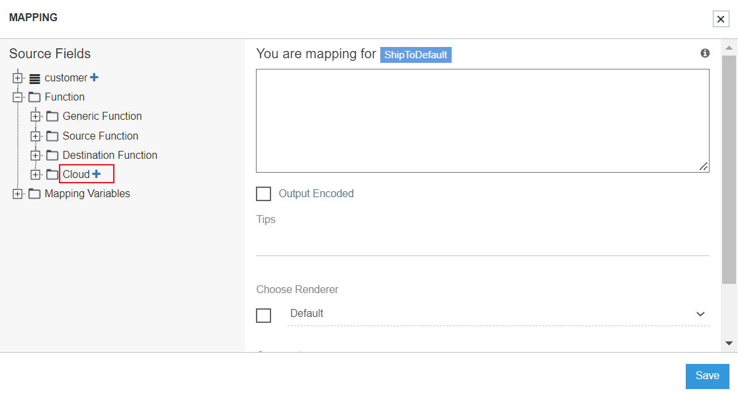738x399 pixels.
Task: Expand the Mapping Variables node
Action: tap(18, 194)
